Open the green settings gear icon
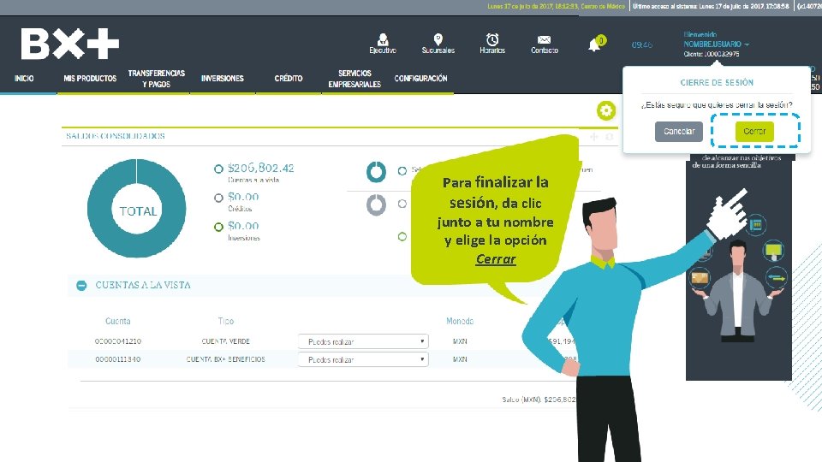 pos(606,110)
